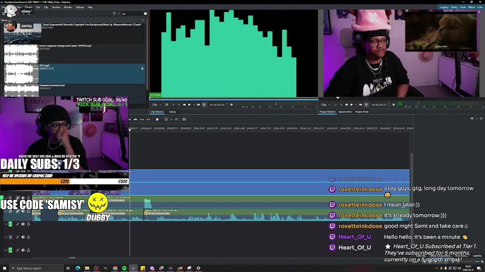Image resolution: width=485 pixels, height=272 pixels.
Task: Open Google Chrome from the taskbar
Action: (x=115, y=268)
